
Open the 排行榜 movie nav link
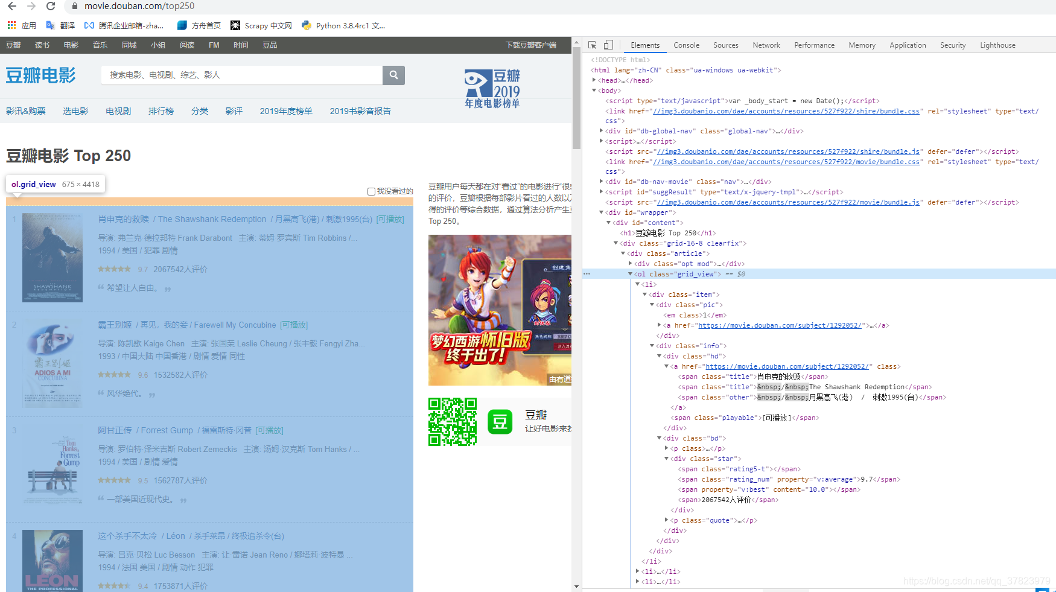[161, 111]
